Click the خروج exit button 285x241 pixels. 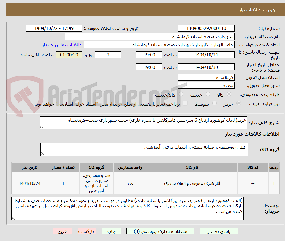pyautogui.click(x=62, y=231)
